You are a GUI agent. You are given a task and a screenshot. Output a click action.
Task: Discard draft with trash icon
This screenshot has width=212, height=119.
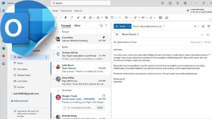209,26
